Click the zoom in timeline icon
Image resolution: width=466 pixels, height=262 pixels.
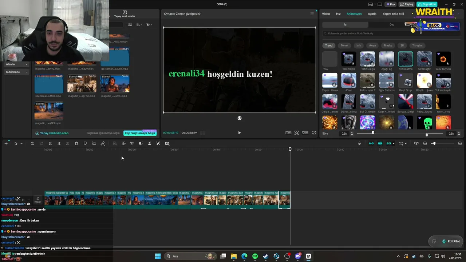[460, 143]
